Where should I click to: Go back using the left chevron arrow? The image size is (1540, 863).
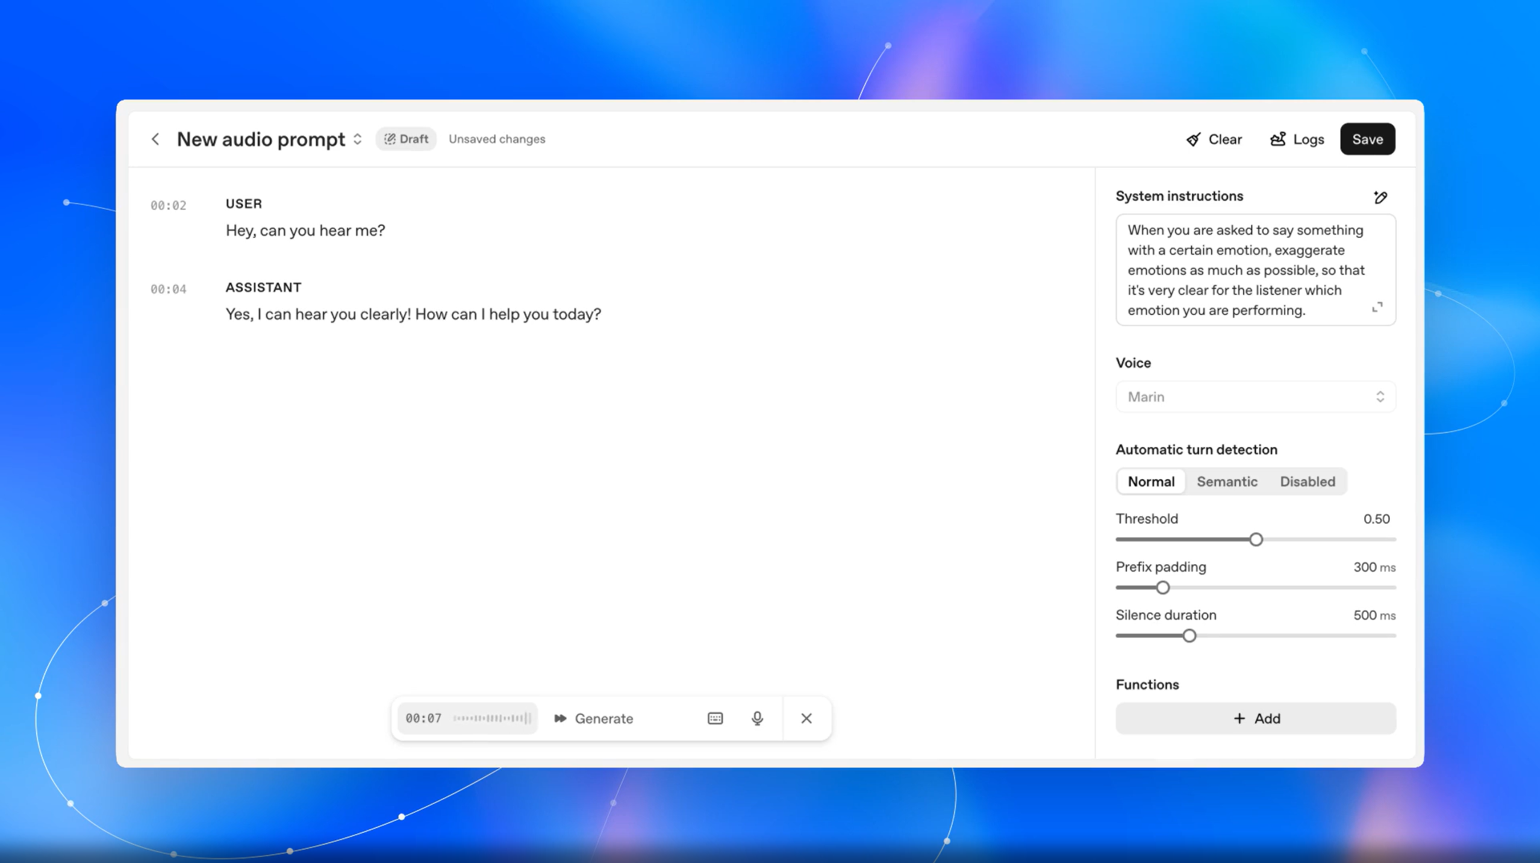click(x=155, y=139)
